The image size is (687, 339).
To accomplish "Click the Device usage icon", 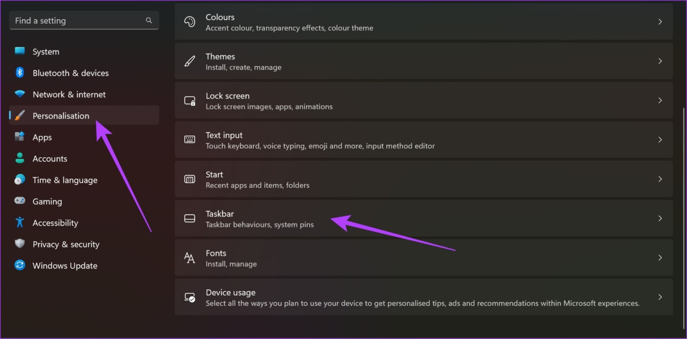I will click(190, 297).
